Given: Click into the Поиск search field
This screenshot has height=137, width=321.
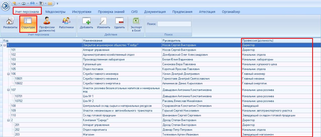Looking at the screenshot, I should coord(174,24).
